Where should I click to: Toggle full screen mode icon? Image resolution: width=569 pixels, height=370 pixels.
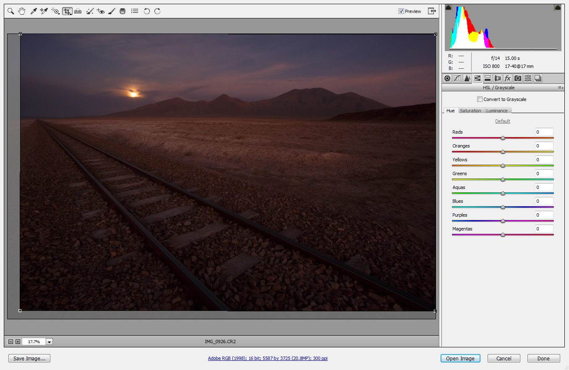click(432, 11)
